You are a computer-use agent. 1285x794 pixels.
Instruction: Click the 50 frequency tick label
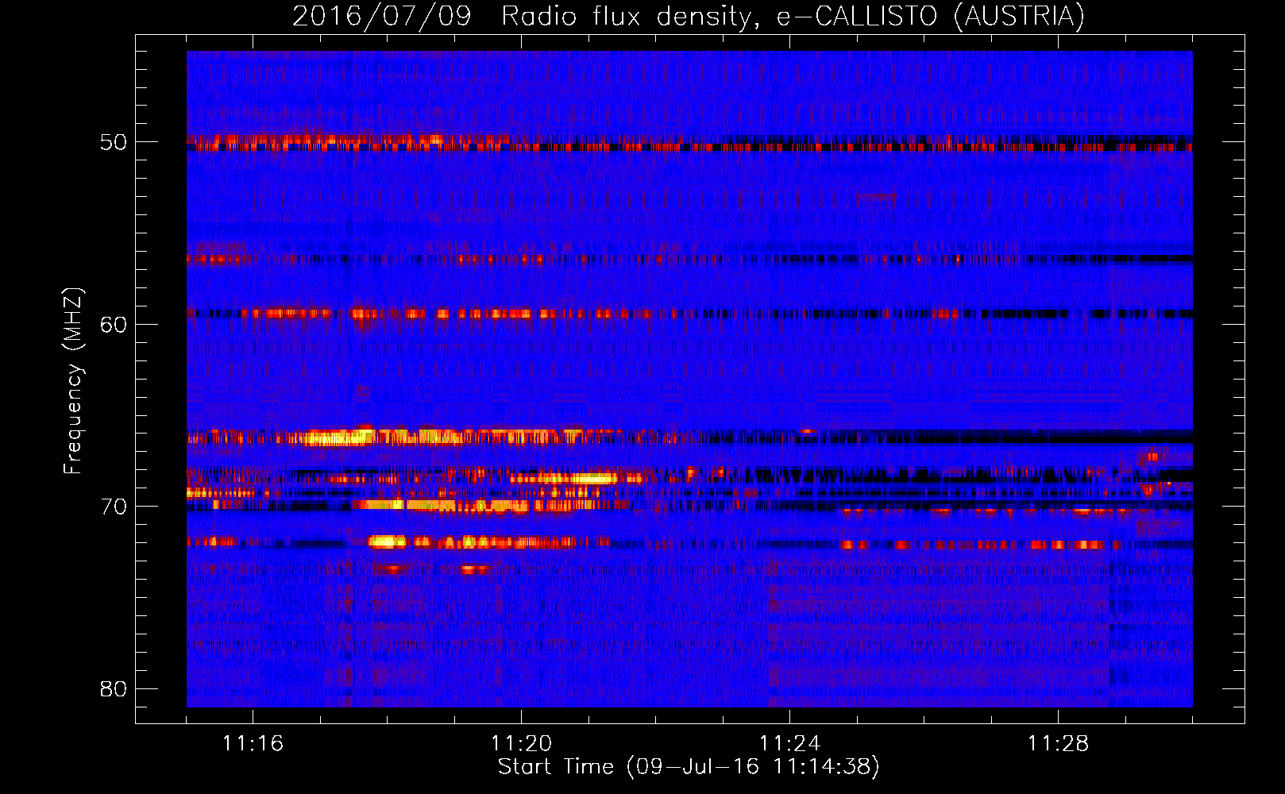pyautogui.click(x=114, y=142)
